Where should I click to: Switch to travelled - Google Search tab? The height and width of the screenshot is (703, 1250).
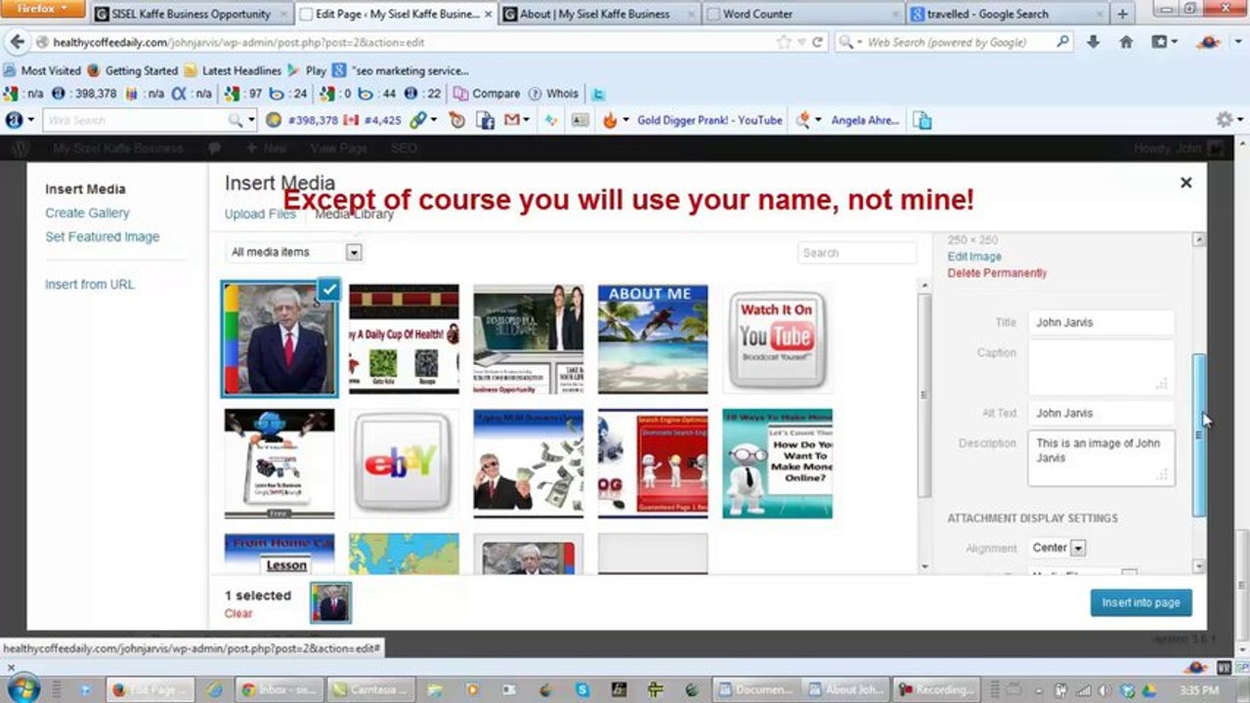1006,14
